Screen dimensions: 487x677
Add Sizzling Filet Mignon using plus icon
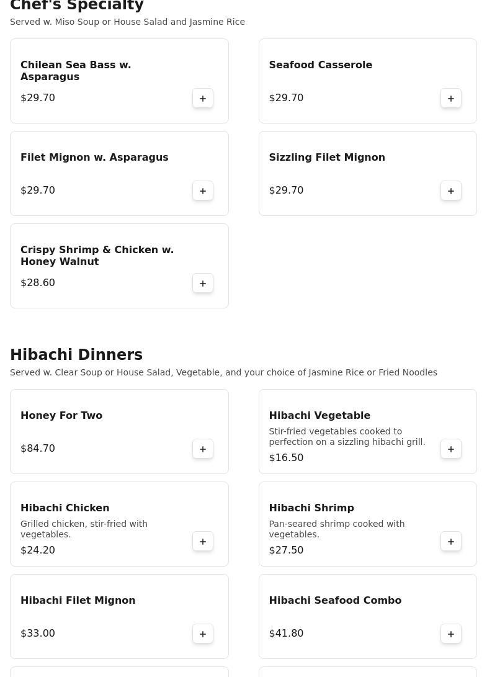451,191
